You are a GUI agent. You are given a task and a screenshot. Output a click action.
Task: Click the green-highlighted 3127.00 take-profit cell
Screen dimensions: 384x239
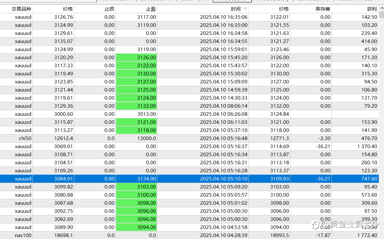point(137,81)
